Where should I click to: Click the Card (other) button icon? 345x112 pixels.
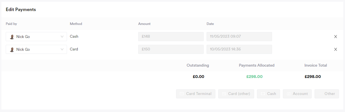[x=224, y=94]
